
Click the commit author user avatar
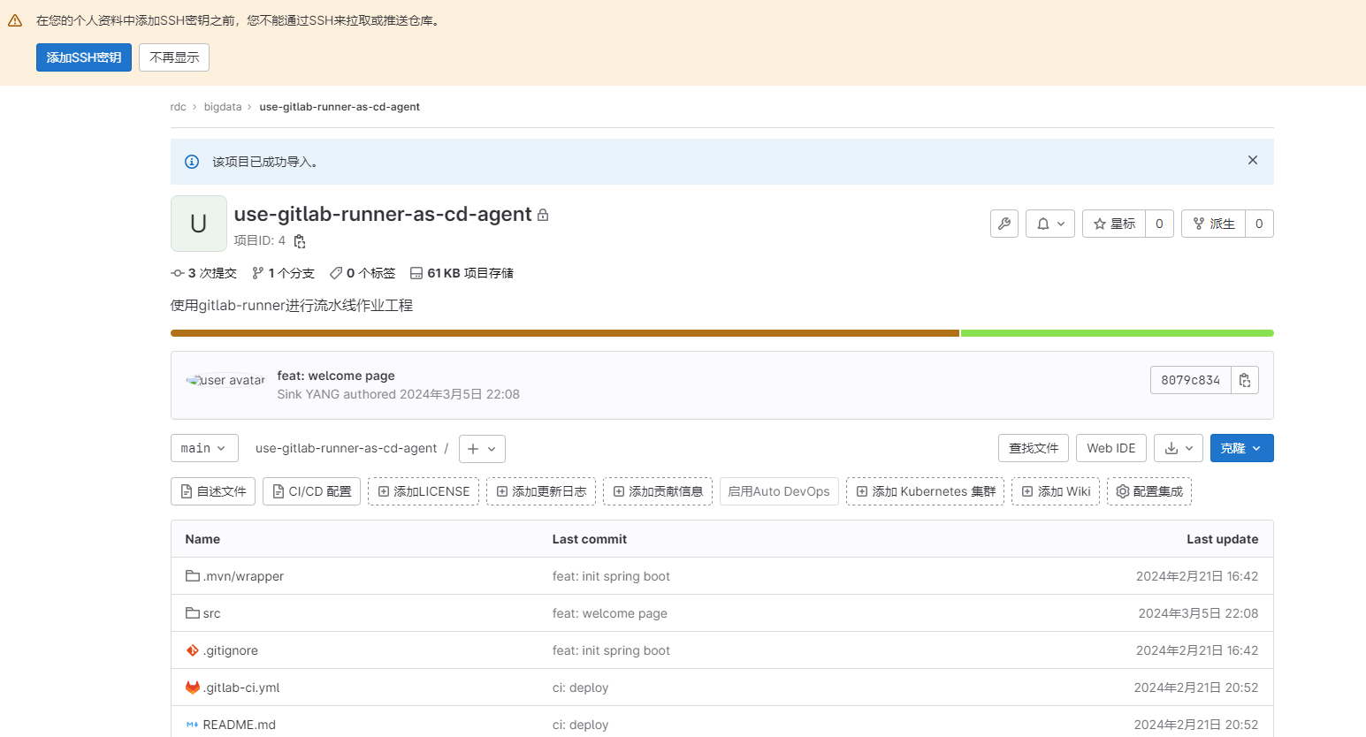(225, 380)
